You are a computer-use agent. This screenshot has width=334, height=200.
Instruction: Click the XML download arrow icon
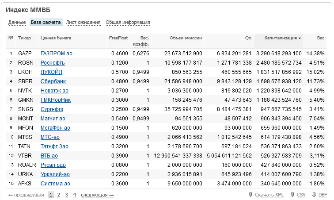click(x=250, y=195)
